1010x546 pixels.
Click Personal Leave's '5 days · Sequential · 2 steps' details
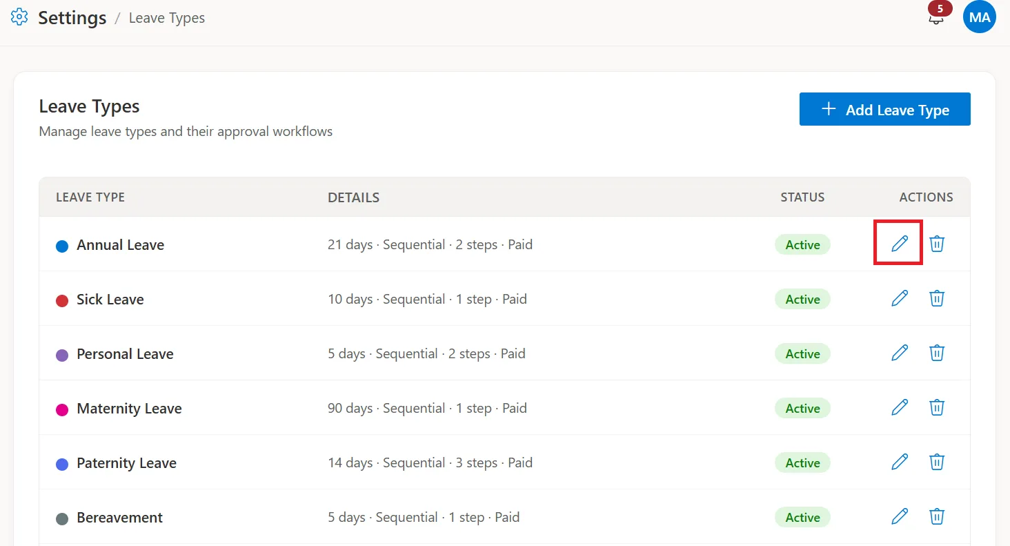tap(426, 353)
